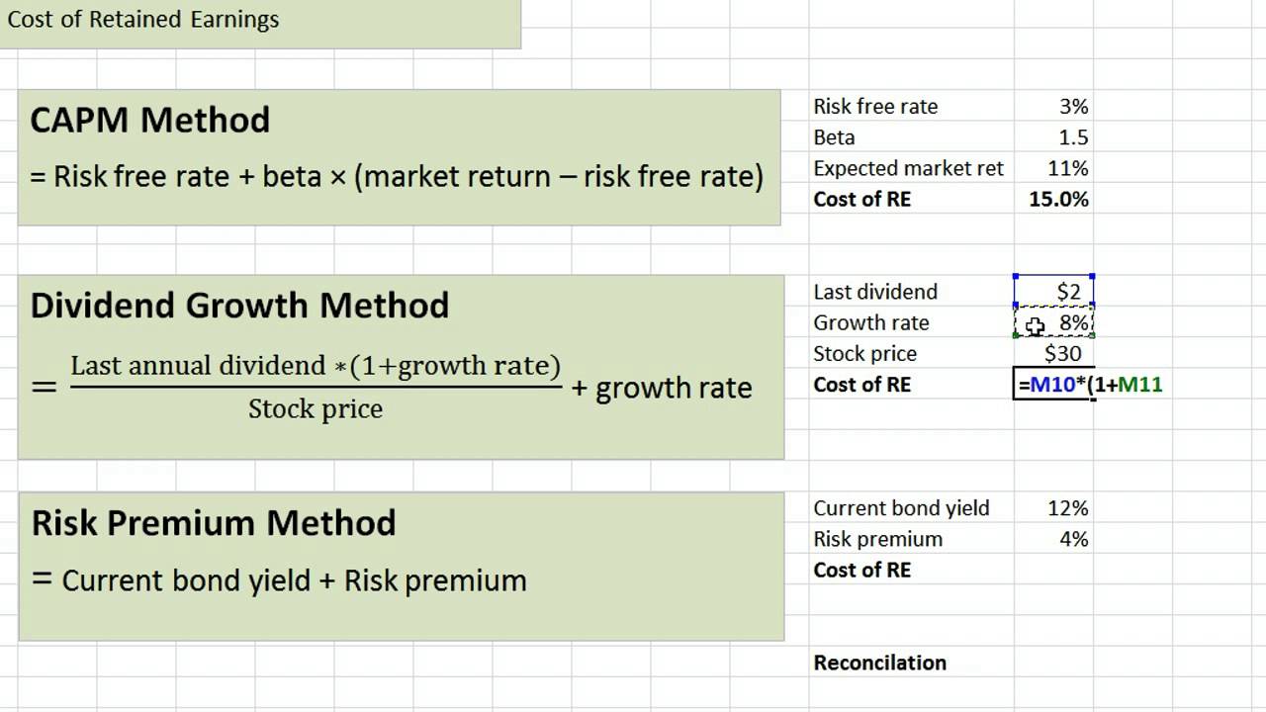Image resolution: width=1266 pixels, height=712 pixels.
Task: Click the "Risk free rate" label cell
Action: [x=875, y=107]
